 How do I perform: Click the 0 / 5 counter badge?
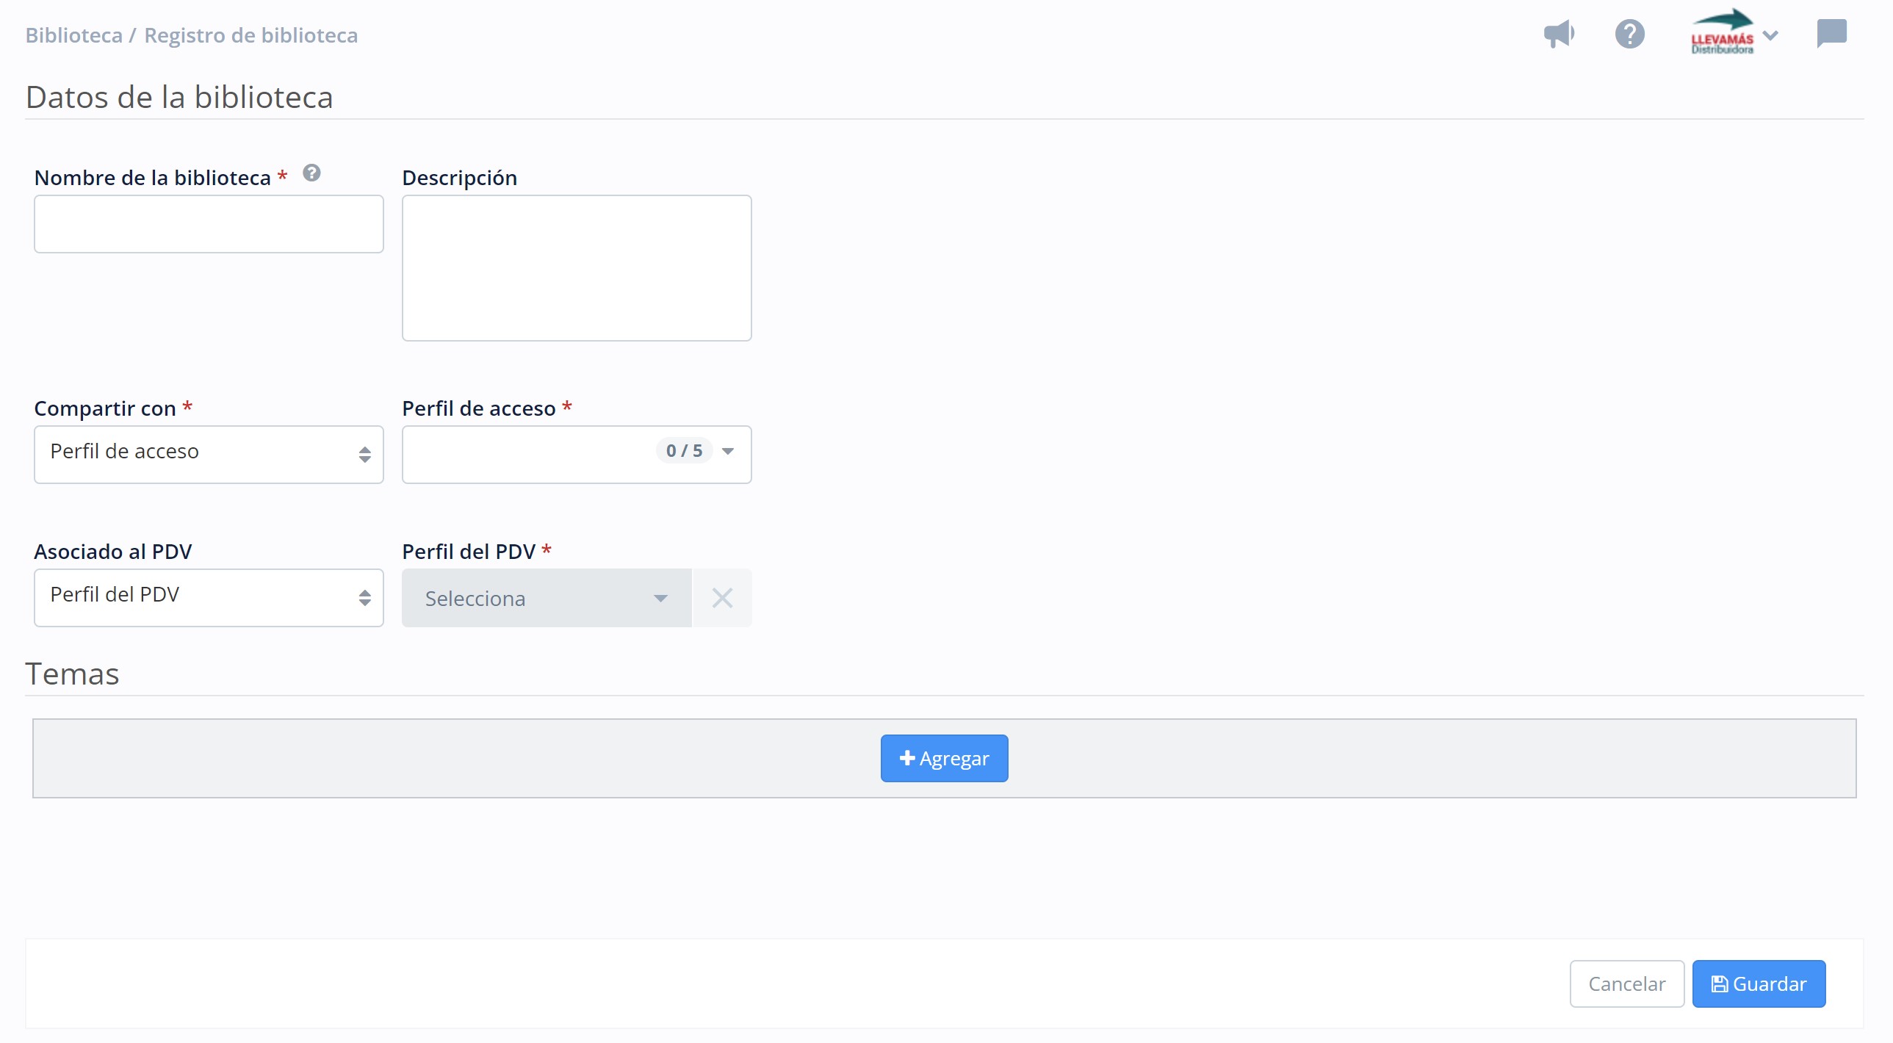pyautogui.click(x=683, y=450)
